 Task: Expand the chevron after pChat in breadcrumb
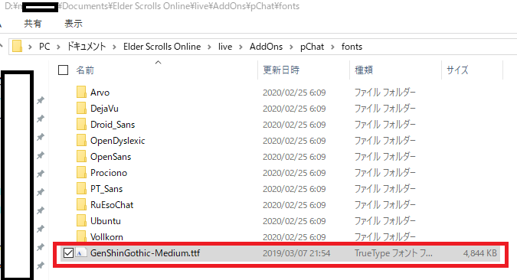click(332, 47)
